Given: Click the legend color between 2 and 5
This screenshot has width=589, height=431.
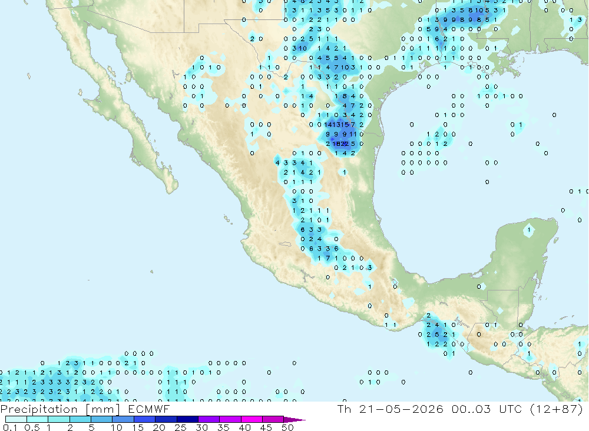Looking at the screenshot, I should pos(80,419).
